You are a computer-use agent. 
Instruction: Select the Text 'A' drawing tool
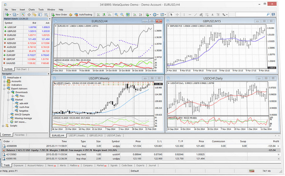[x=212, y=14]
